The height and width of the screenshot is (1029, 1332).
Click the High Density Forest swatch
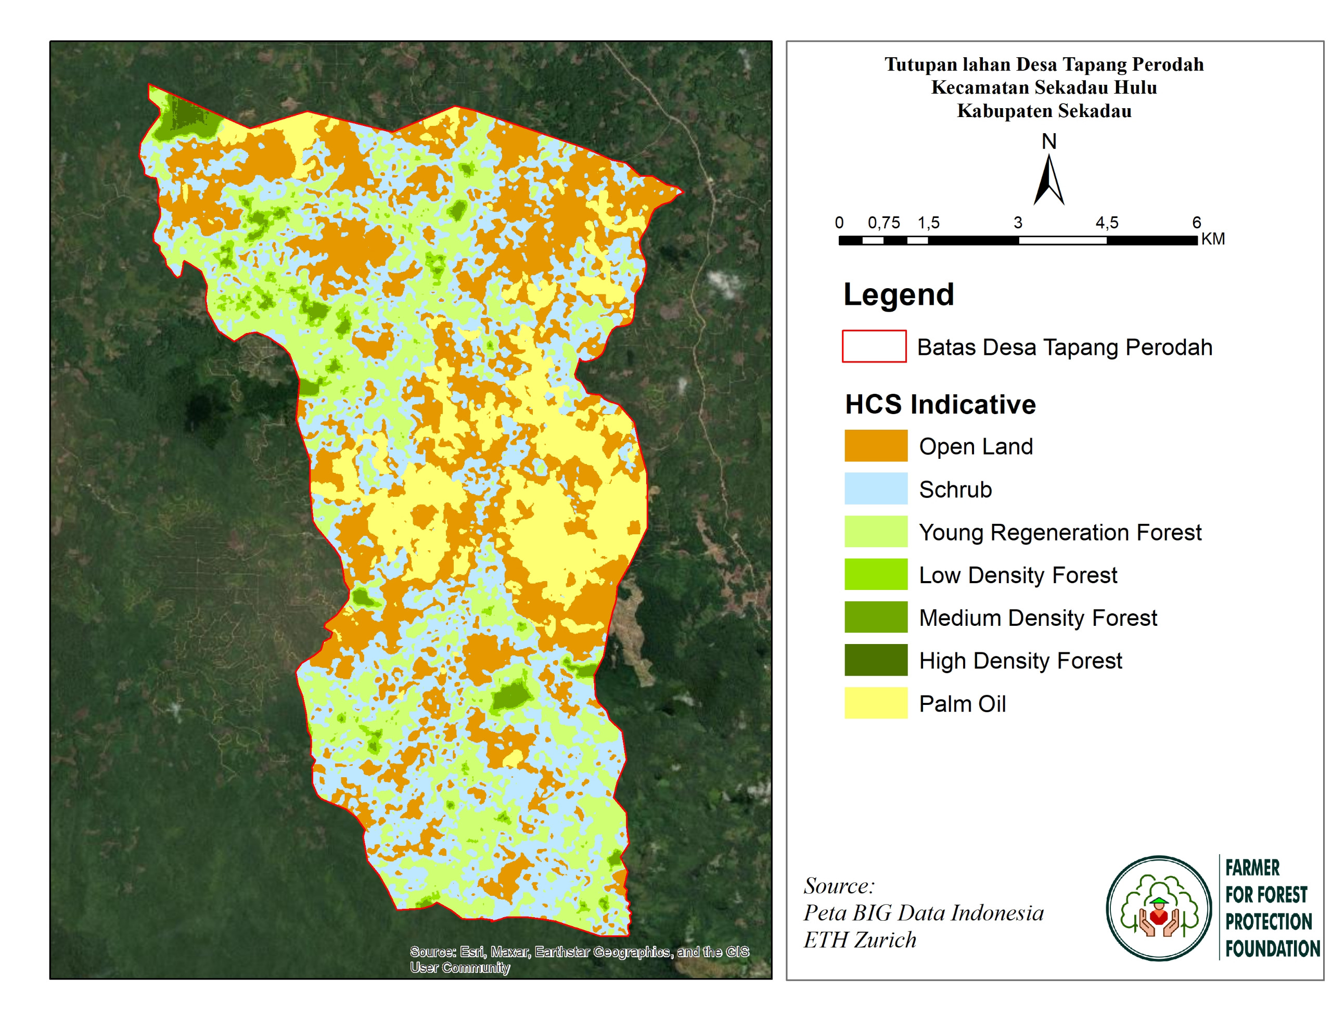pyautogui.click(x=875, y=660)
